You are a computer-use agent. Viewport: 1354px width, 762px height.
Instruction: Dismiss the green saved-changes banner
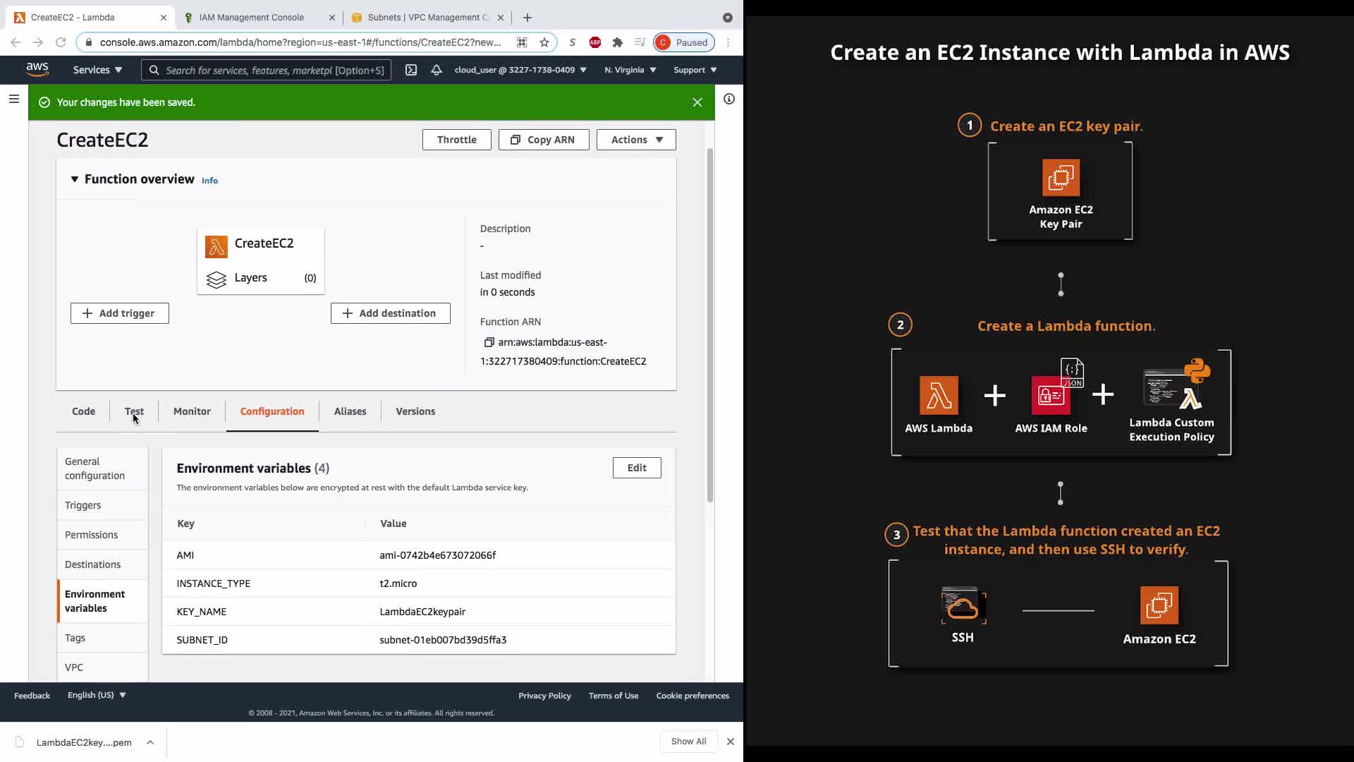pyautogui.click(x=697, y=102)
